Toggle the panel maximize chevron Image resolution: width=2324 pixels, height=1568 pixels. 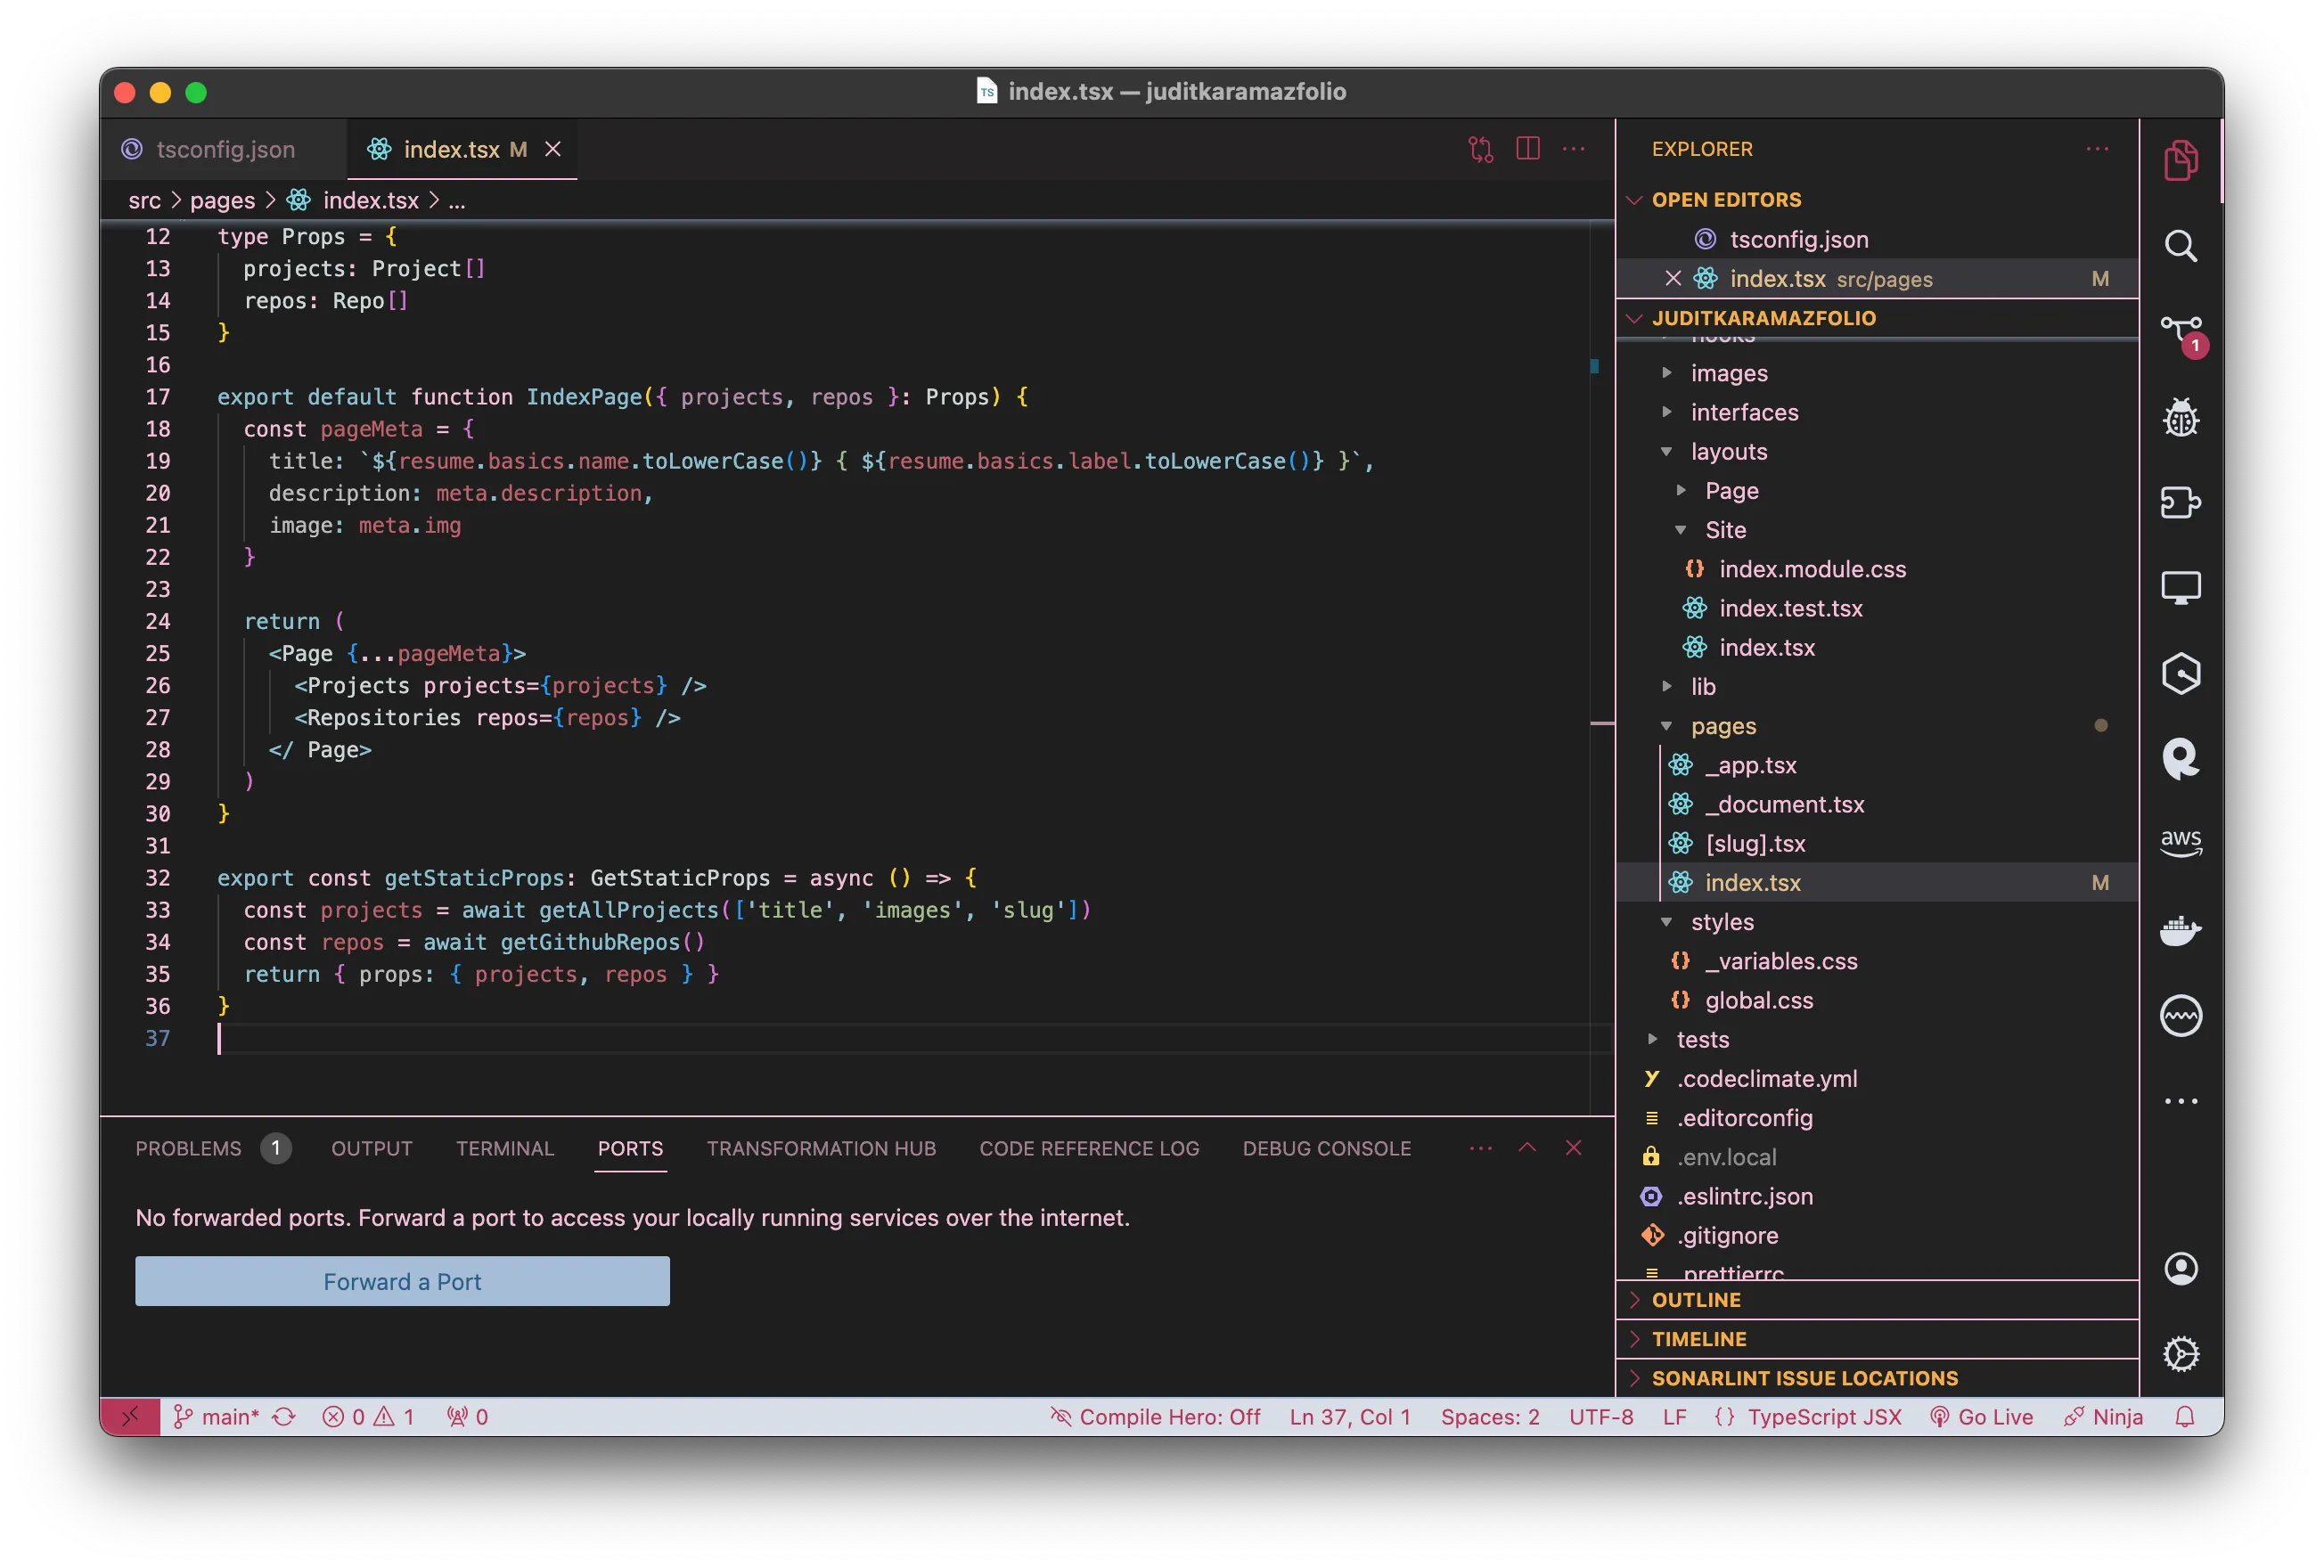click(1527, 1148)
